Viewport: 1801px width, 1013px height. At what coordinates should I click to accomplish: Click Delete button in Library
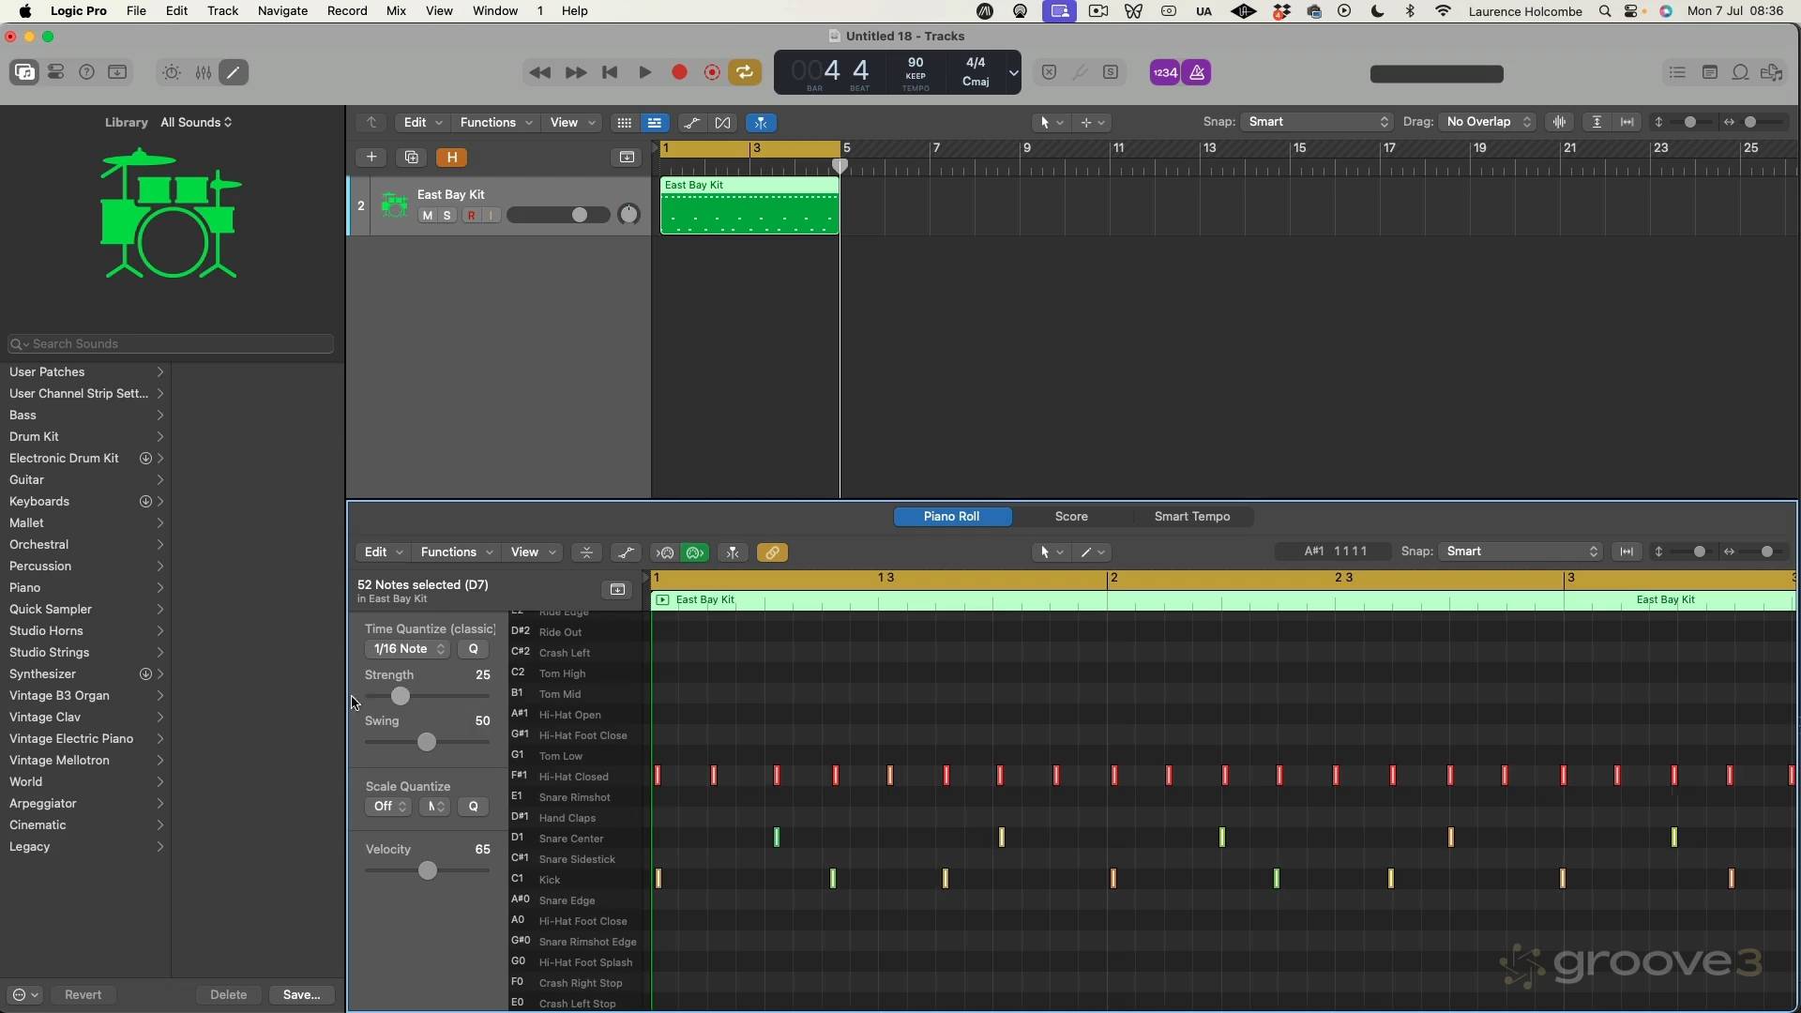coord(228,995)
